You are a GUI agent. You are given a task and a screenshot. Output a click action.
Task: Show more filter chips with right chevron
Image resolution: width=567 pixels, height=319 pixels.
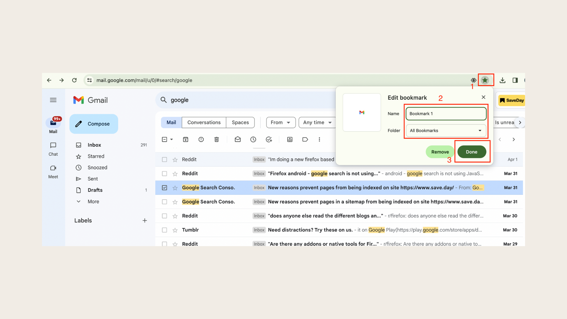[x=520, y=123]
